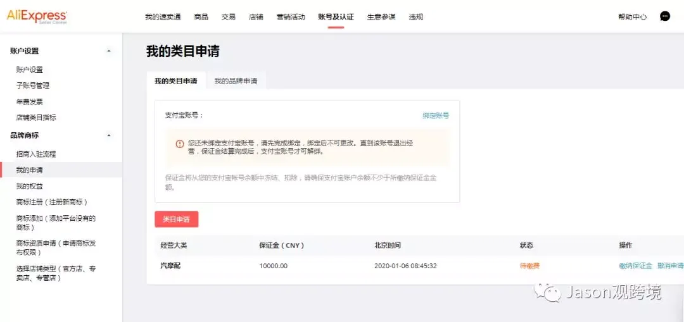Open 商标注册（注册新商标） in sidebar
The height and width of the screenshot is (322, 684).
click(53, 202)
